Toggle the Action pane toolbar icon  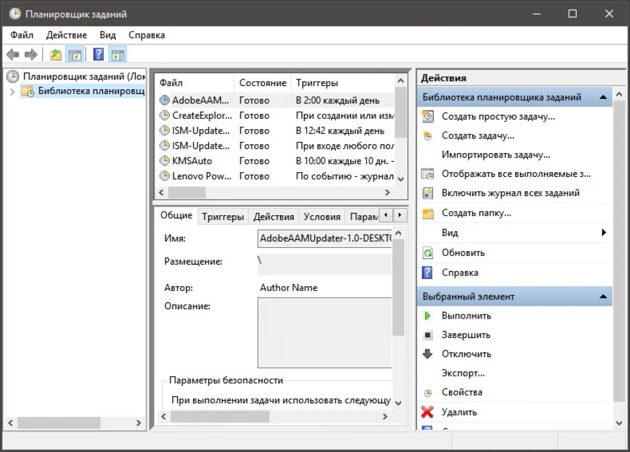(118, 55)
